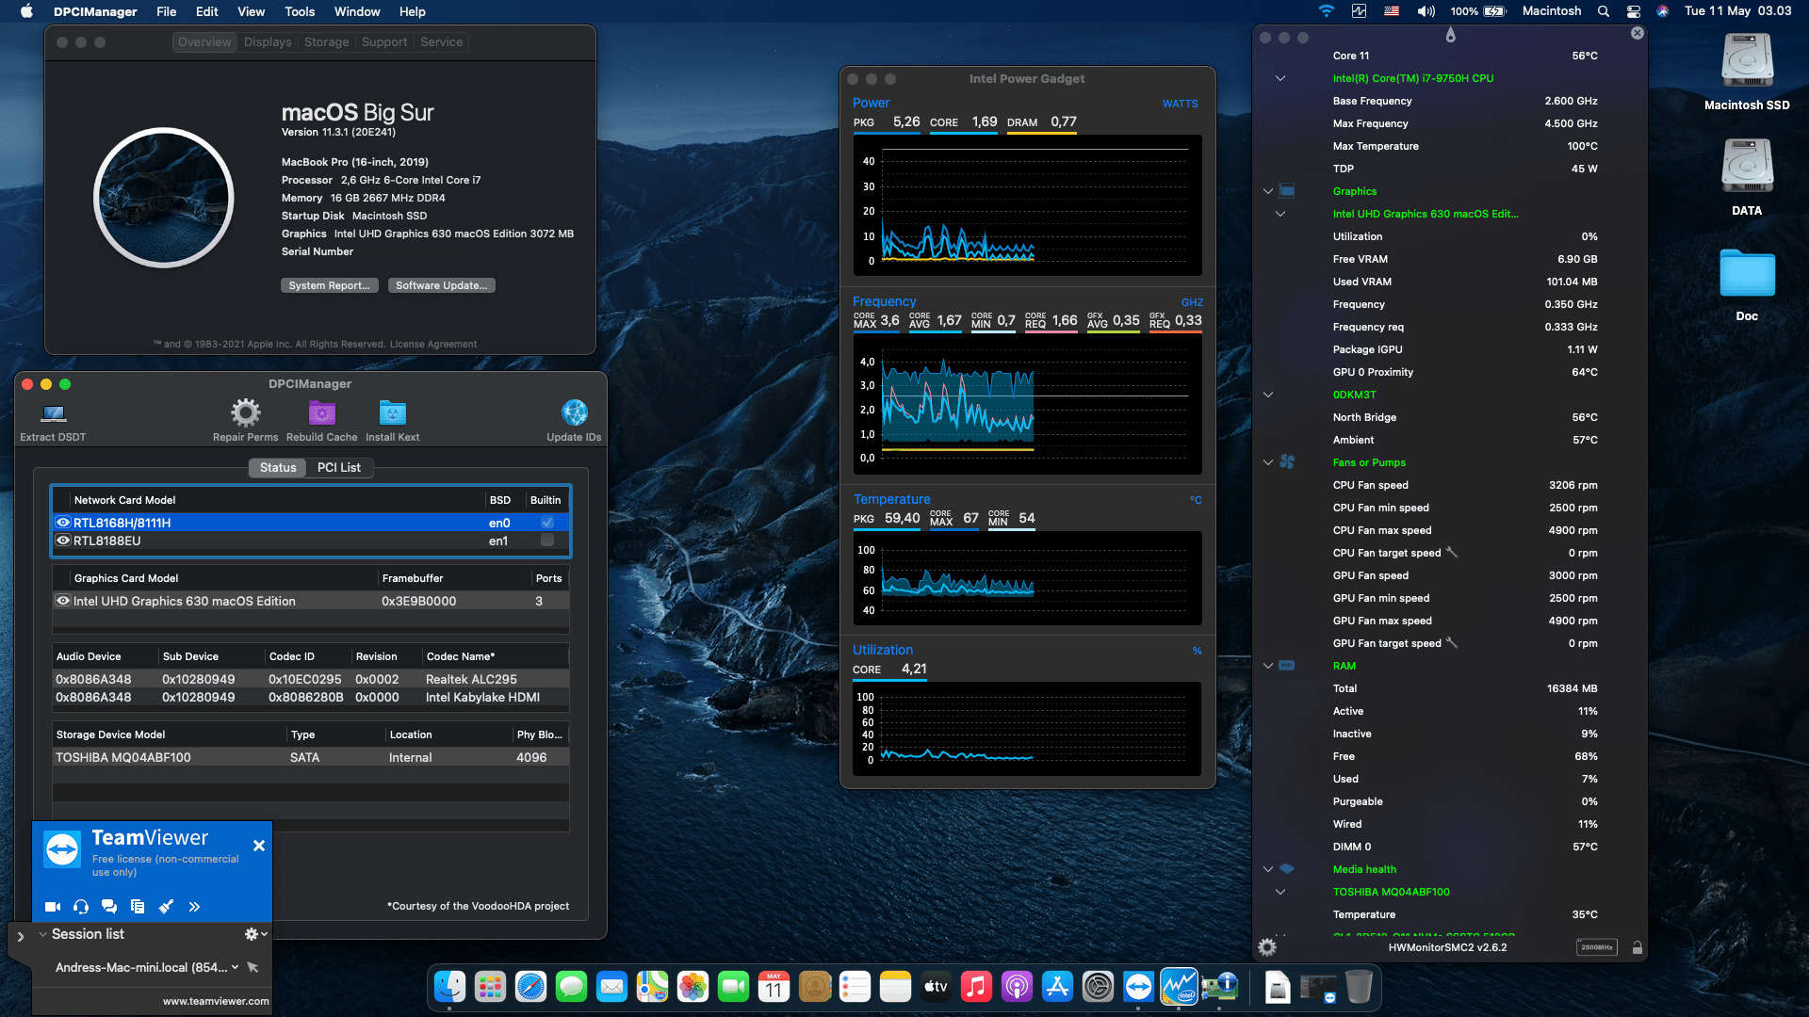Click the TeamViewer whiteboard brush icon

click(166, 907)
